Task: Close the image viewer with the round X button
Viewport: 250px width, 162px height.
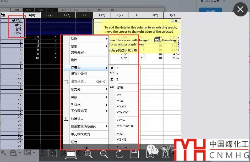Action: point(240,9)
